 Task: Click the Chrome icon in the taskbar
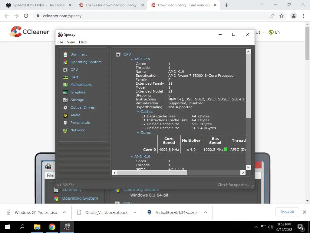(52, 227)
